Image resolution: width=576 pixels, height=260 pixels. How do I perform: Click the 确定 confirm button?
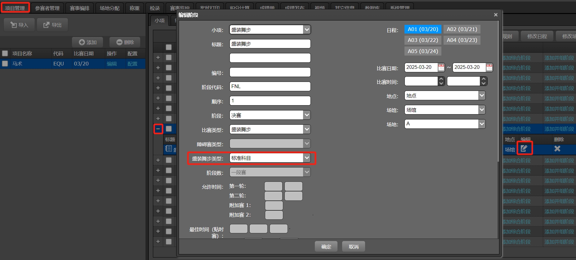(x=326, y=247)
